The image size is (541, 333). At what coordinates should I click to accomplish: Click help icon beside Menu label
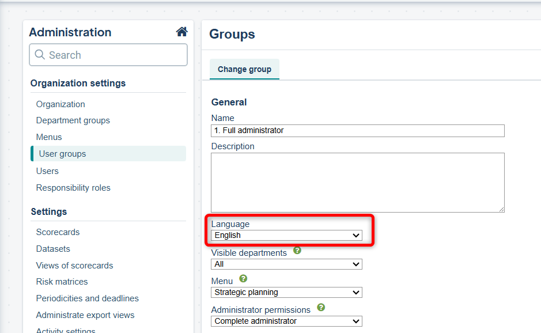(x=243, y=279)
